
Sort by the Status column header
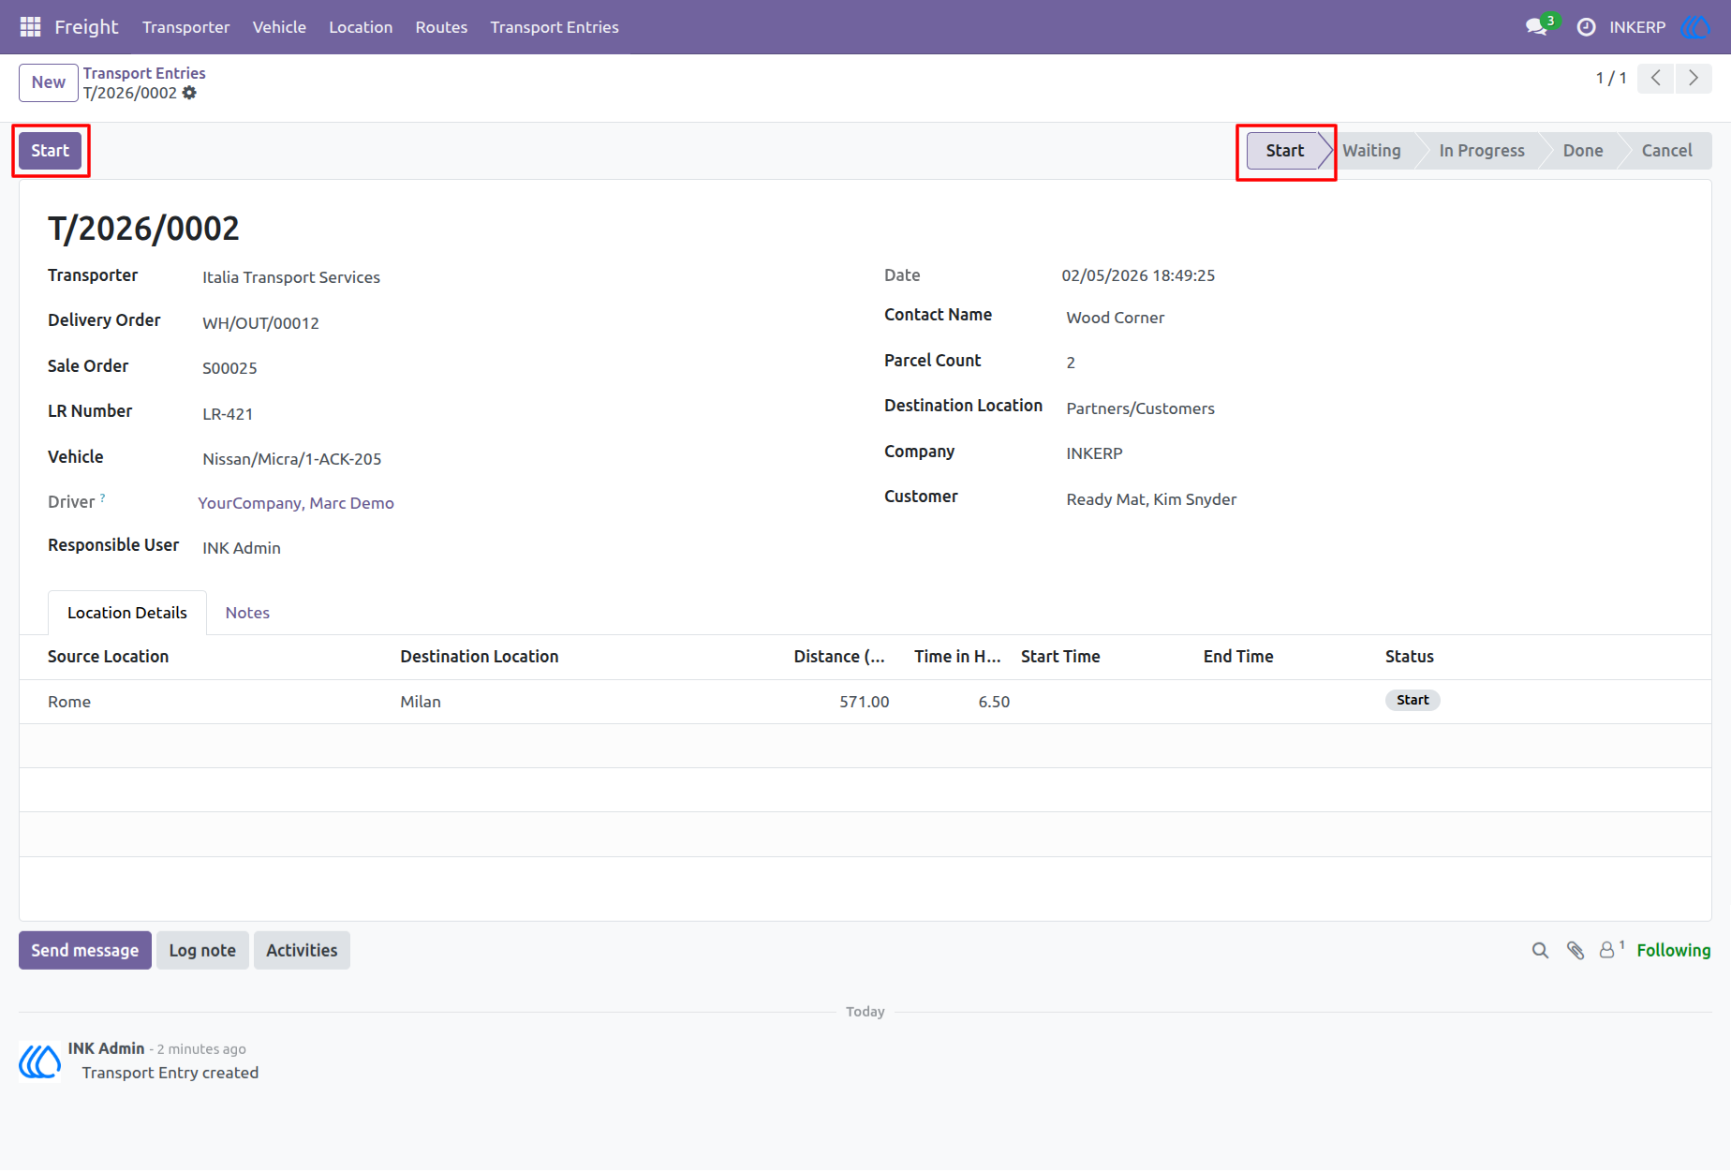pyautogui.click(x=1410, y=657)
